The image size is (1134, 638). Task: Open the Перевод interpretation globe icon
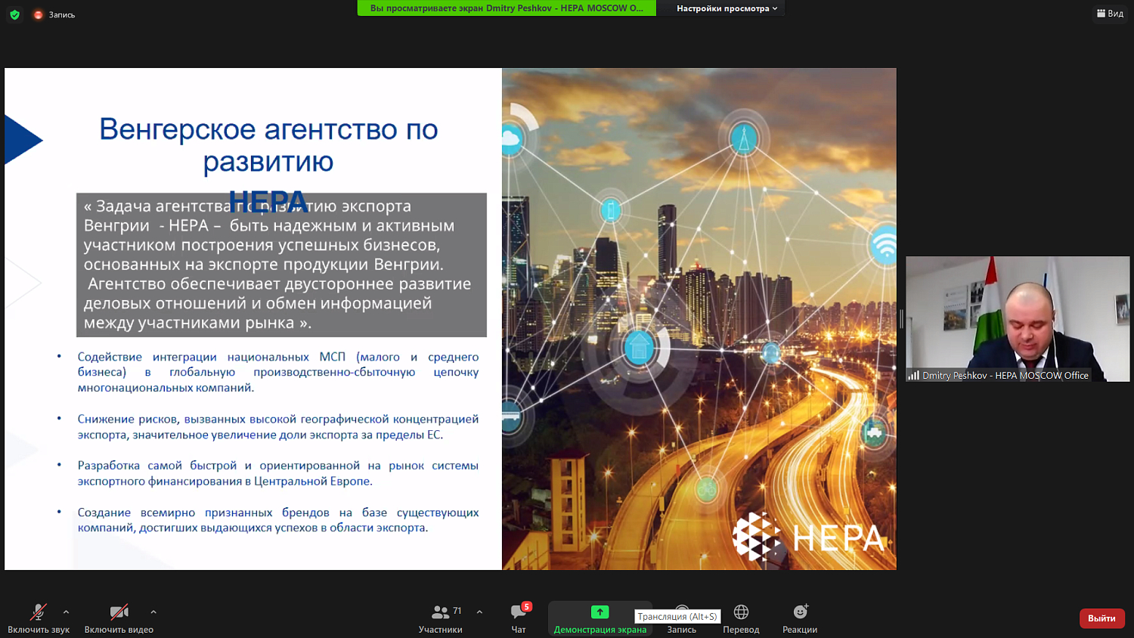(x=741, y=617)
